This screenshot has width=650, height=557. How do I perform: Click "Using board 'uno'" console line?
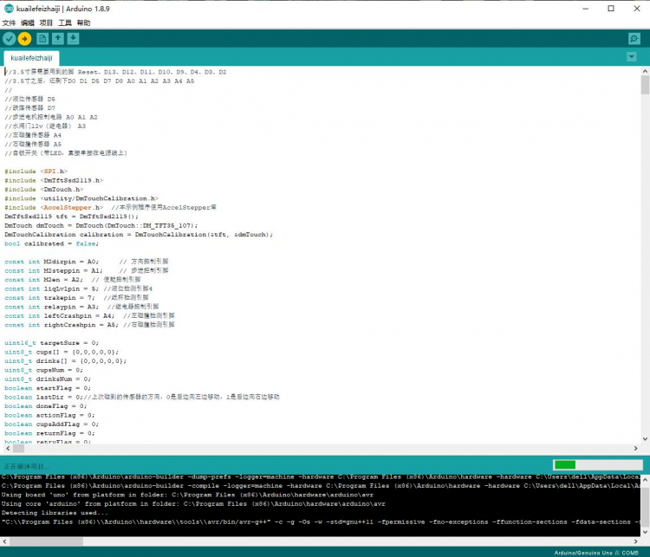tap(187, 495)
